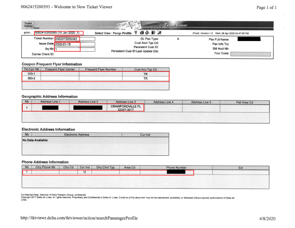
Task: Click the printer icon beside the help icon
Action: coord(142,33)
